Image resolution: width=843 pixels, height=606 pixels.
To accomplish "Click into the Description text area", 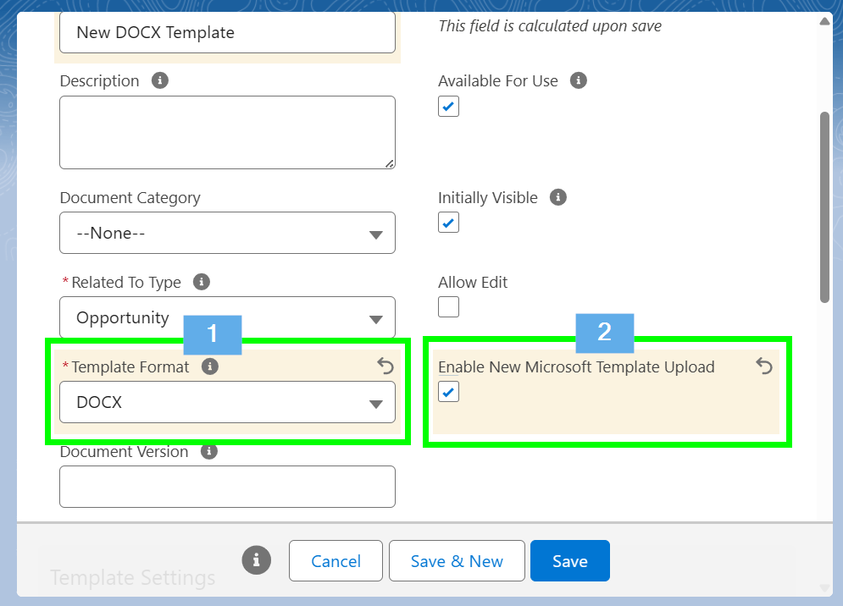I will point(227,132).
